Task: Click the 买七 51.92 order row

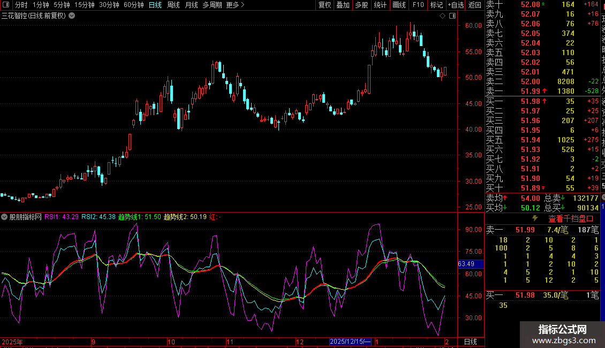Action: pos(543,159)
